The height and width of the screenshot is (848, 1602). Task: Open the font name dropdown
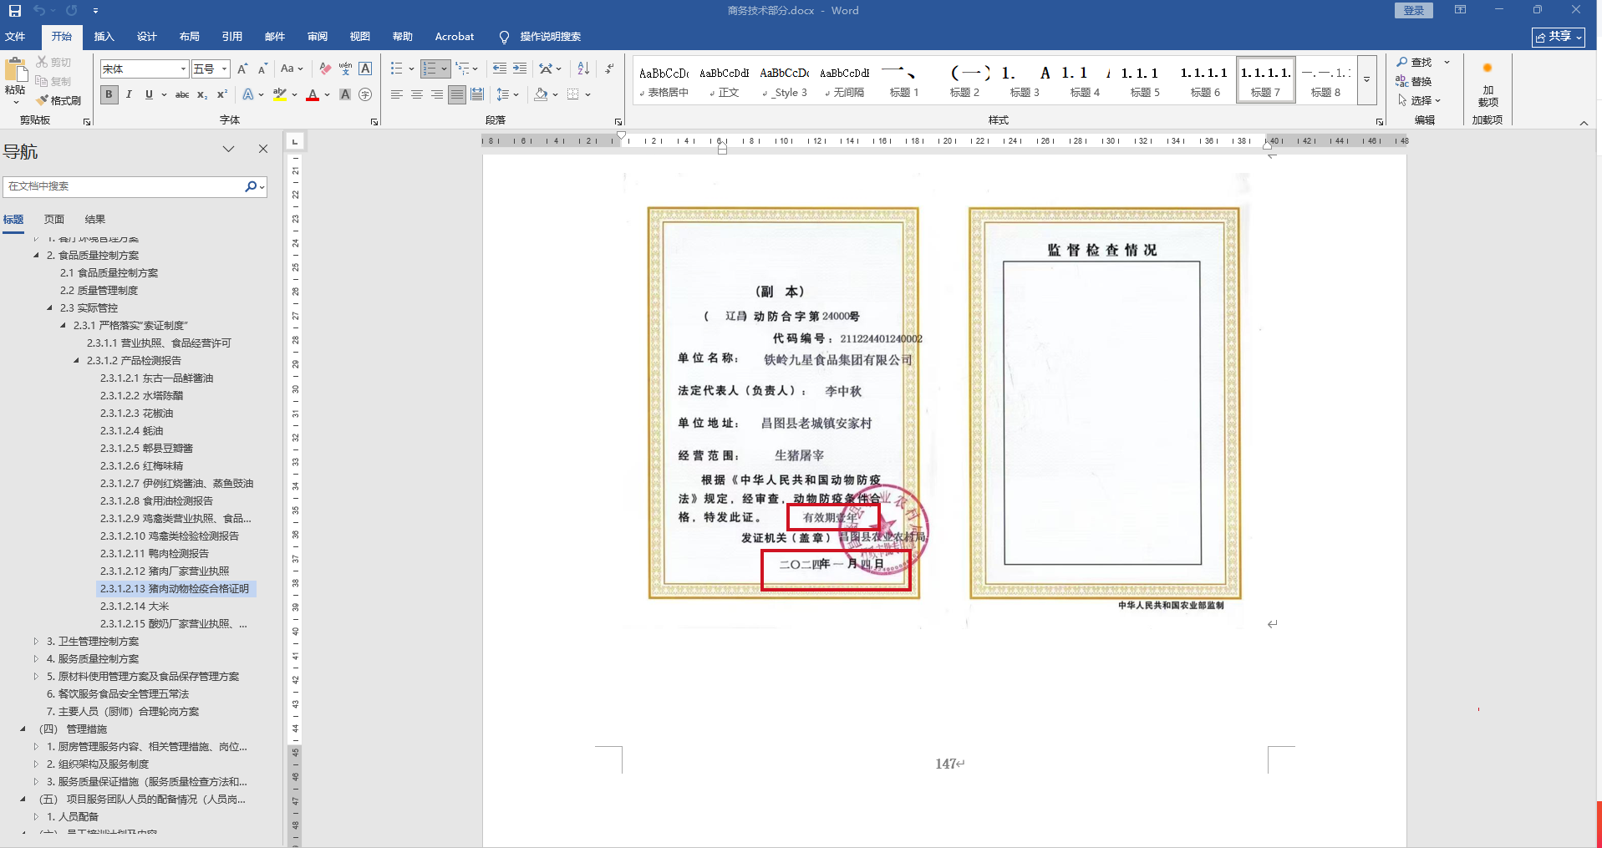coord(183,69)
